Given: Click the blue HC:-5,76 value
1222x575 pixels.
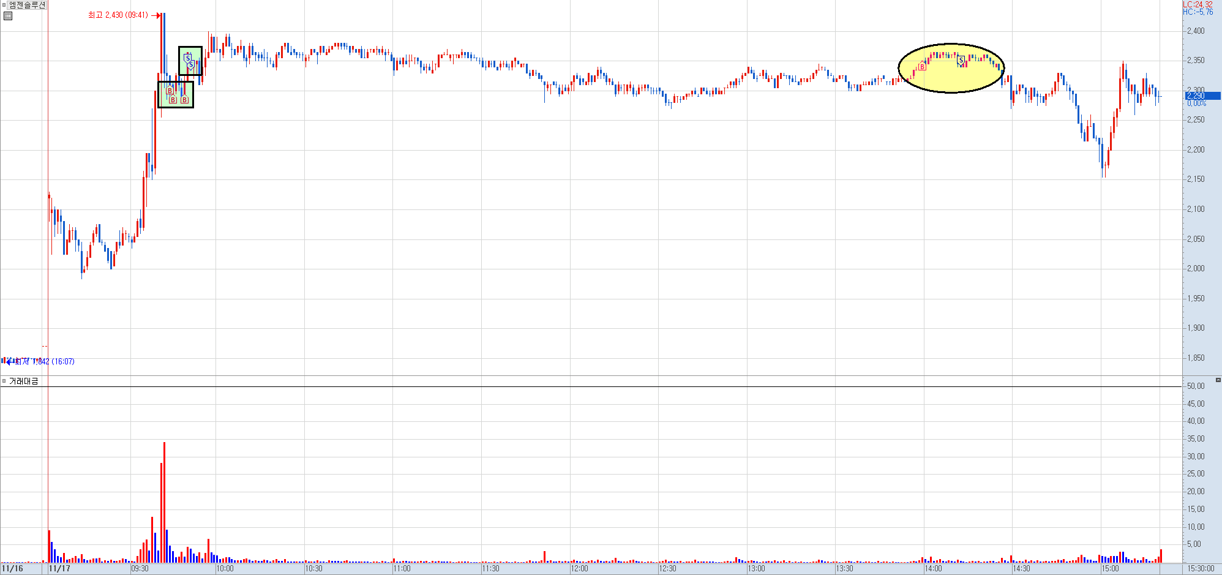Looking at the screenshot, I should pos(1198,12).
